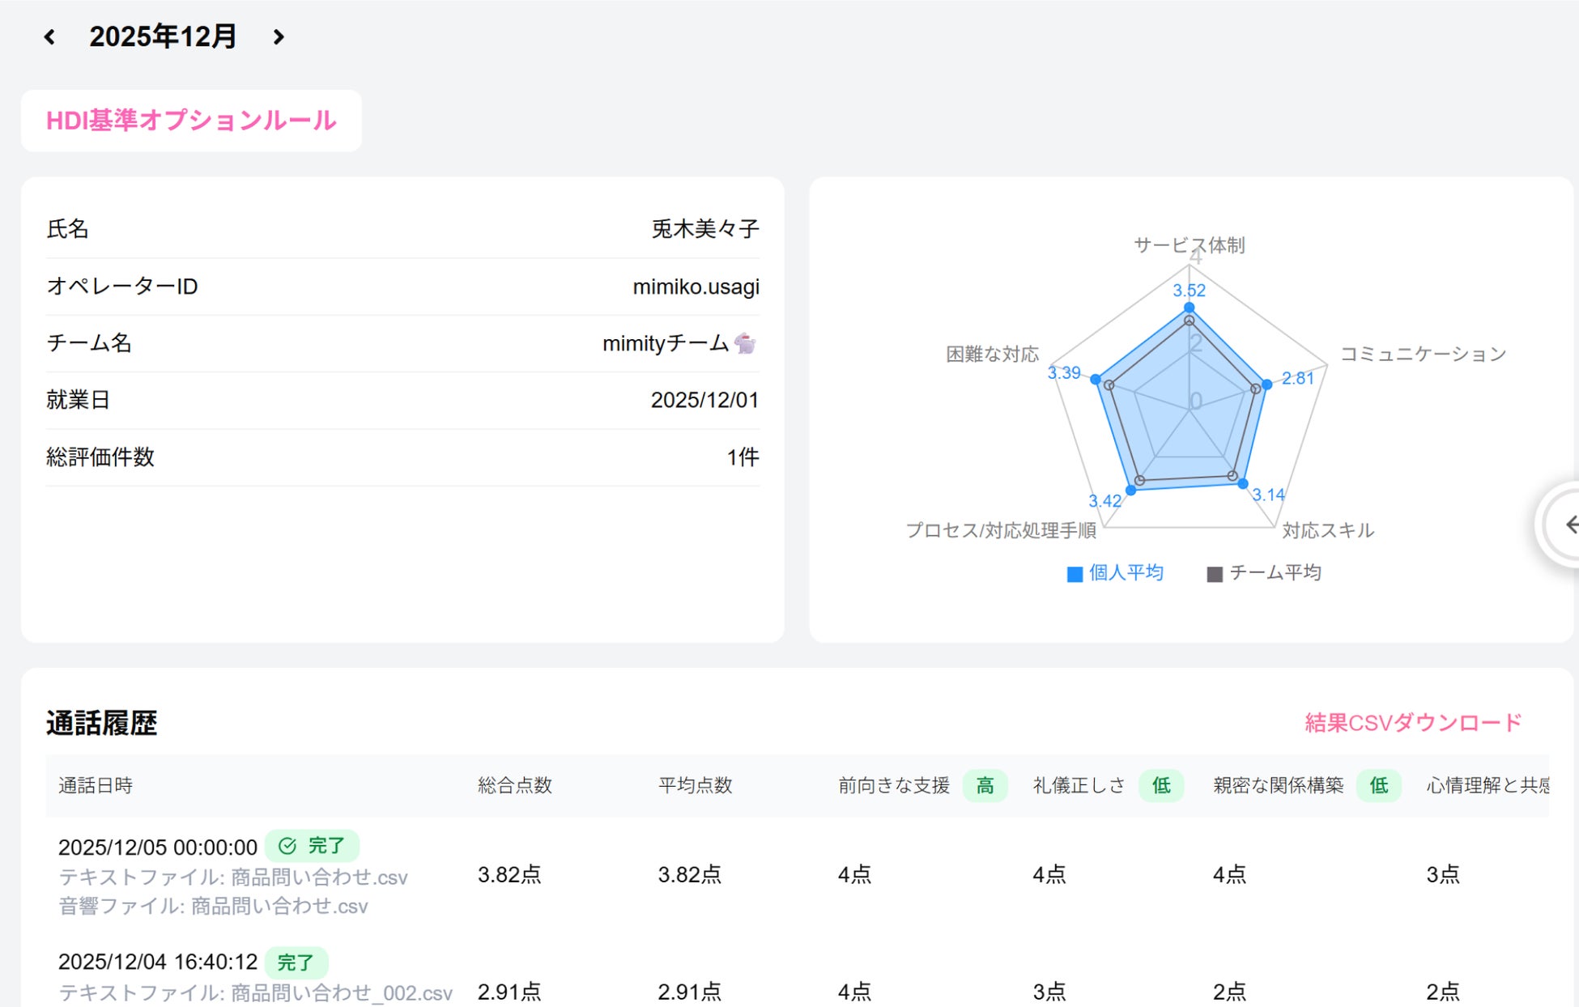Toggle チーム平均 legend in radar chart
Viewport: 1579px width, 1007px height.
click(x=1263, y=573)
